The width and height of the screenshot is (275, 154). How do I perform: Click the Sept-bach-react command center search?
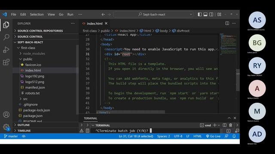pos(152,15)
